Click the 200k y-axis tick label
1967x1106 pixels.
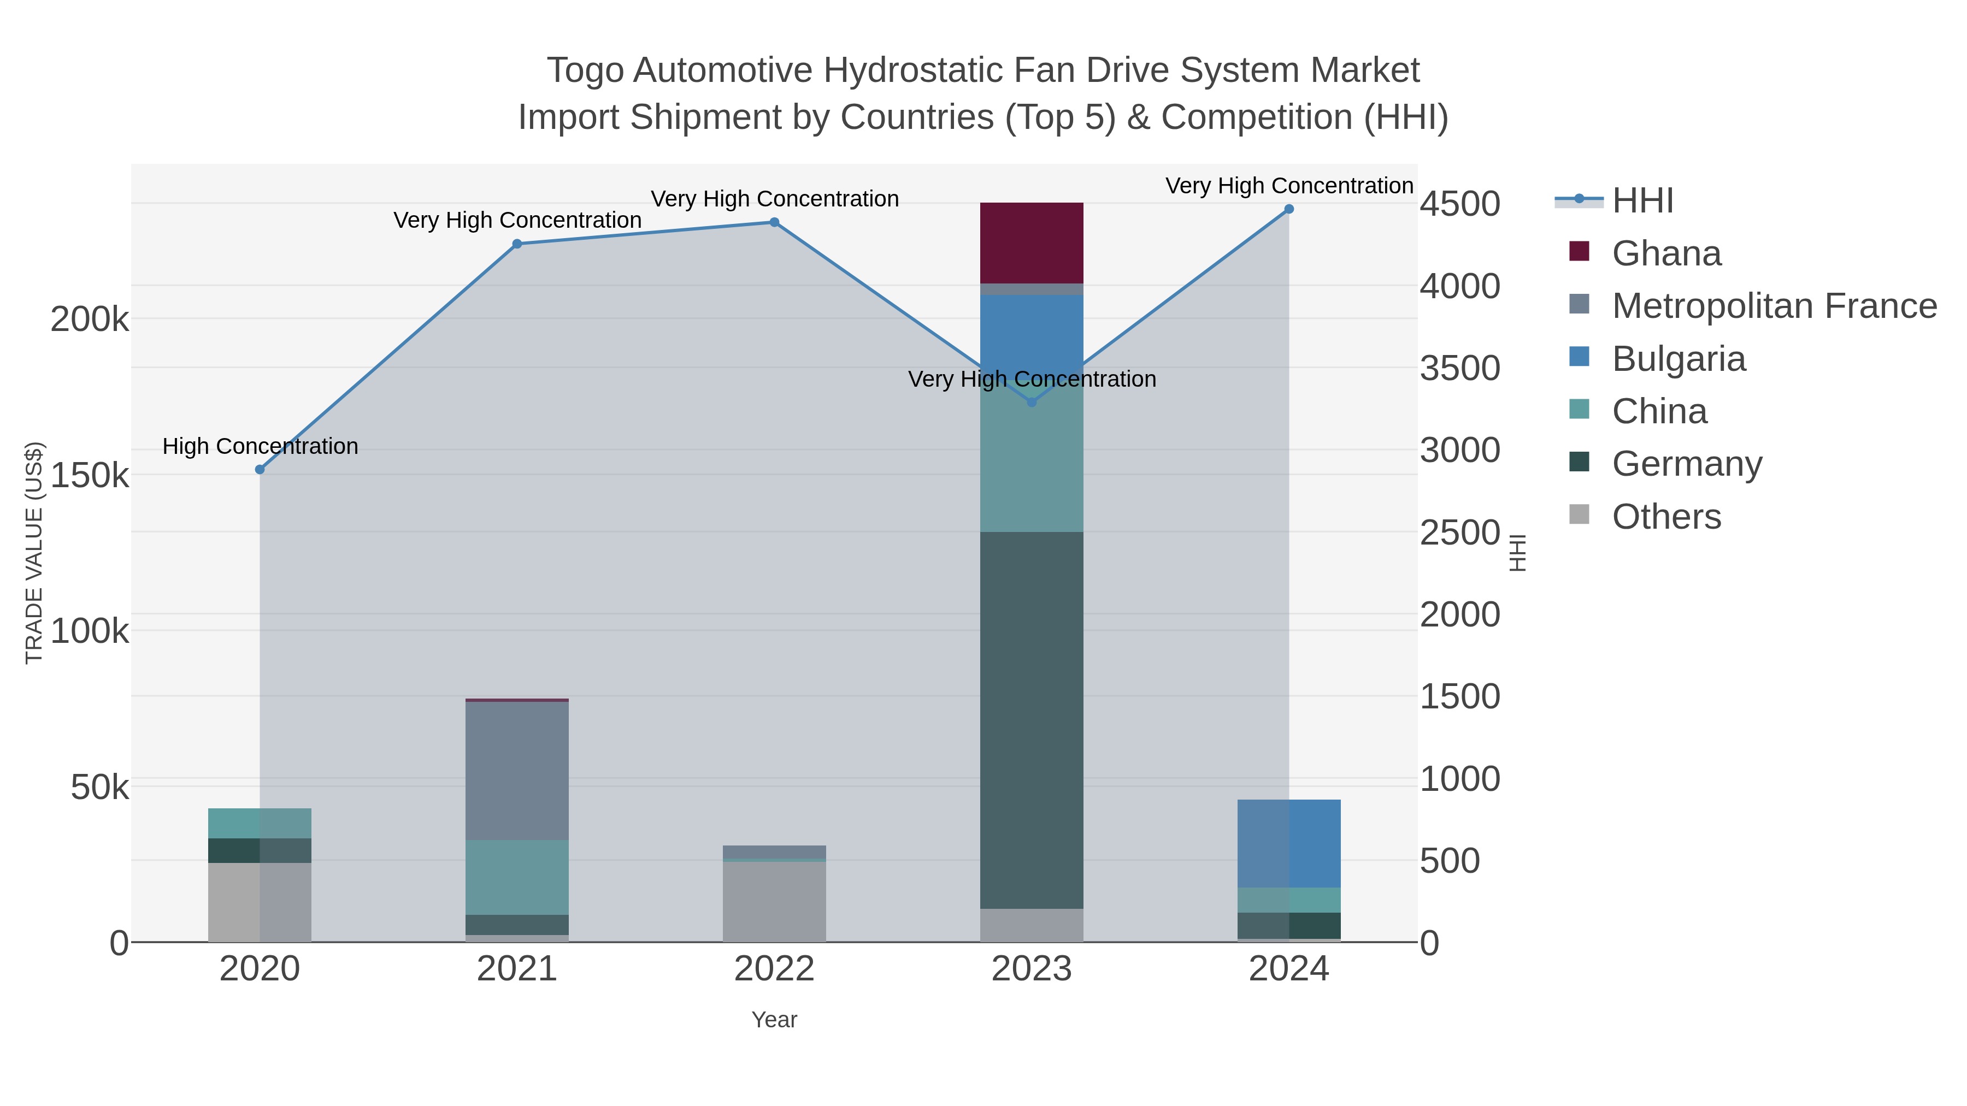(x=90, y=319)
